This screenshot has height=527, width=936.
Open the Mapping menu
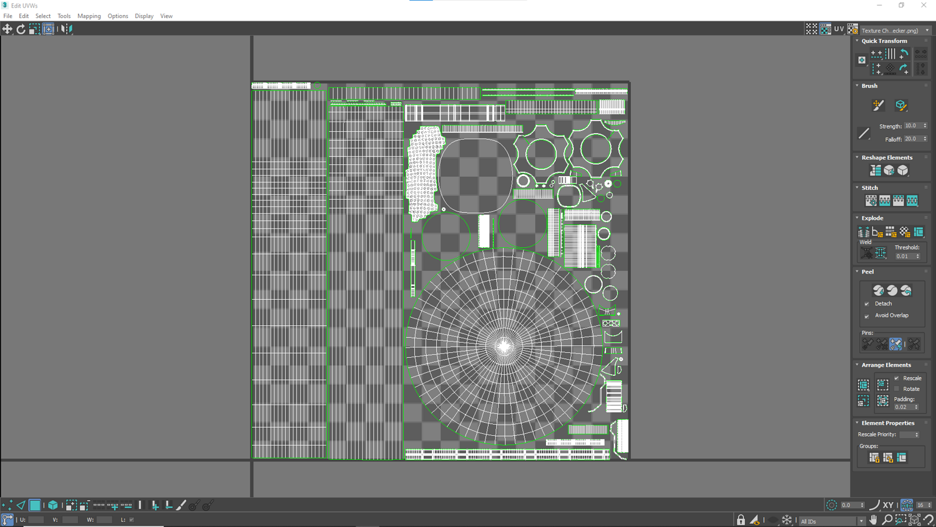89,16
